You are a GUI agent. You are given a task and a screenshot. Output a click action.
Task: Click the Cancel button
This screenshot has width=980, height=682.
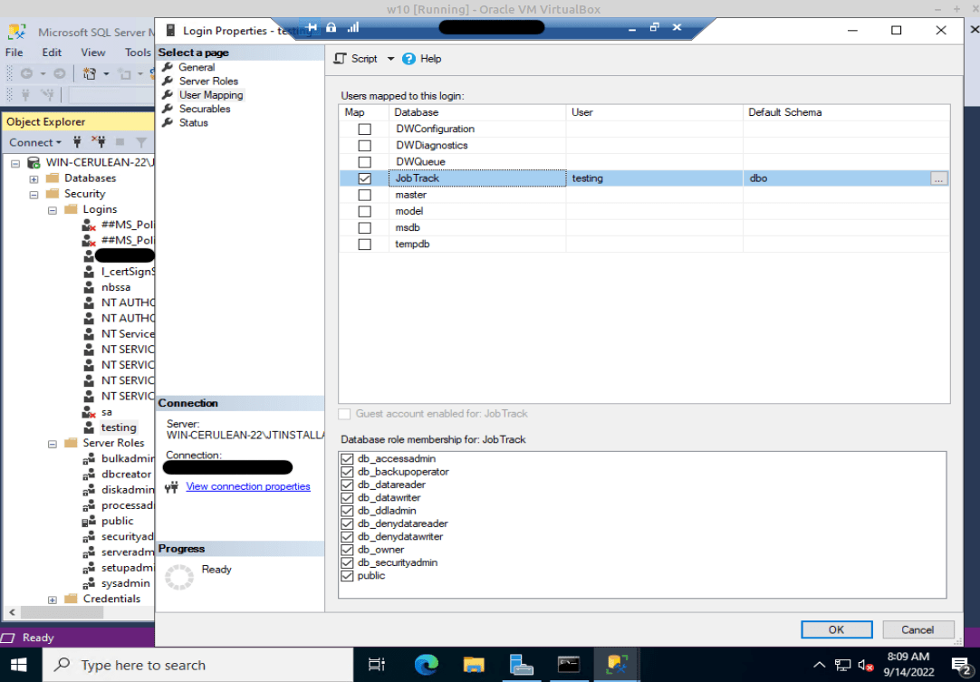(x=918, y=629)
